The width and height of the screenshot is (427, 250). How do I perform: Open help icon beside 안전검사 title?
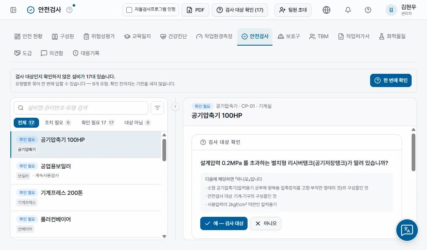[69, 10]
